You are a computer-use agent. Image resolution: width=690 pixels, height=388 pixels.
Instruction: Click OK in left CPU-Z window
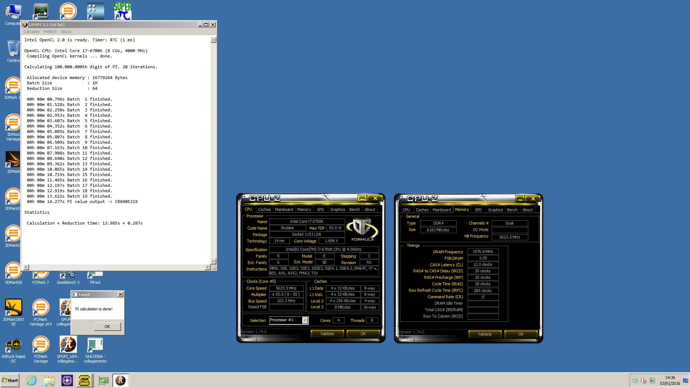[363, 334]
